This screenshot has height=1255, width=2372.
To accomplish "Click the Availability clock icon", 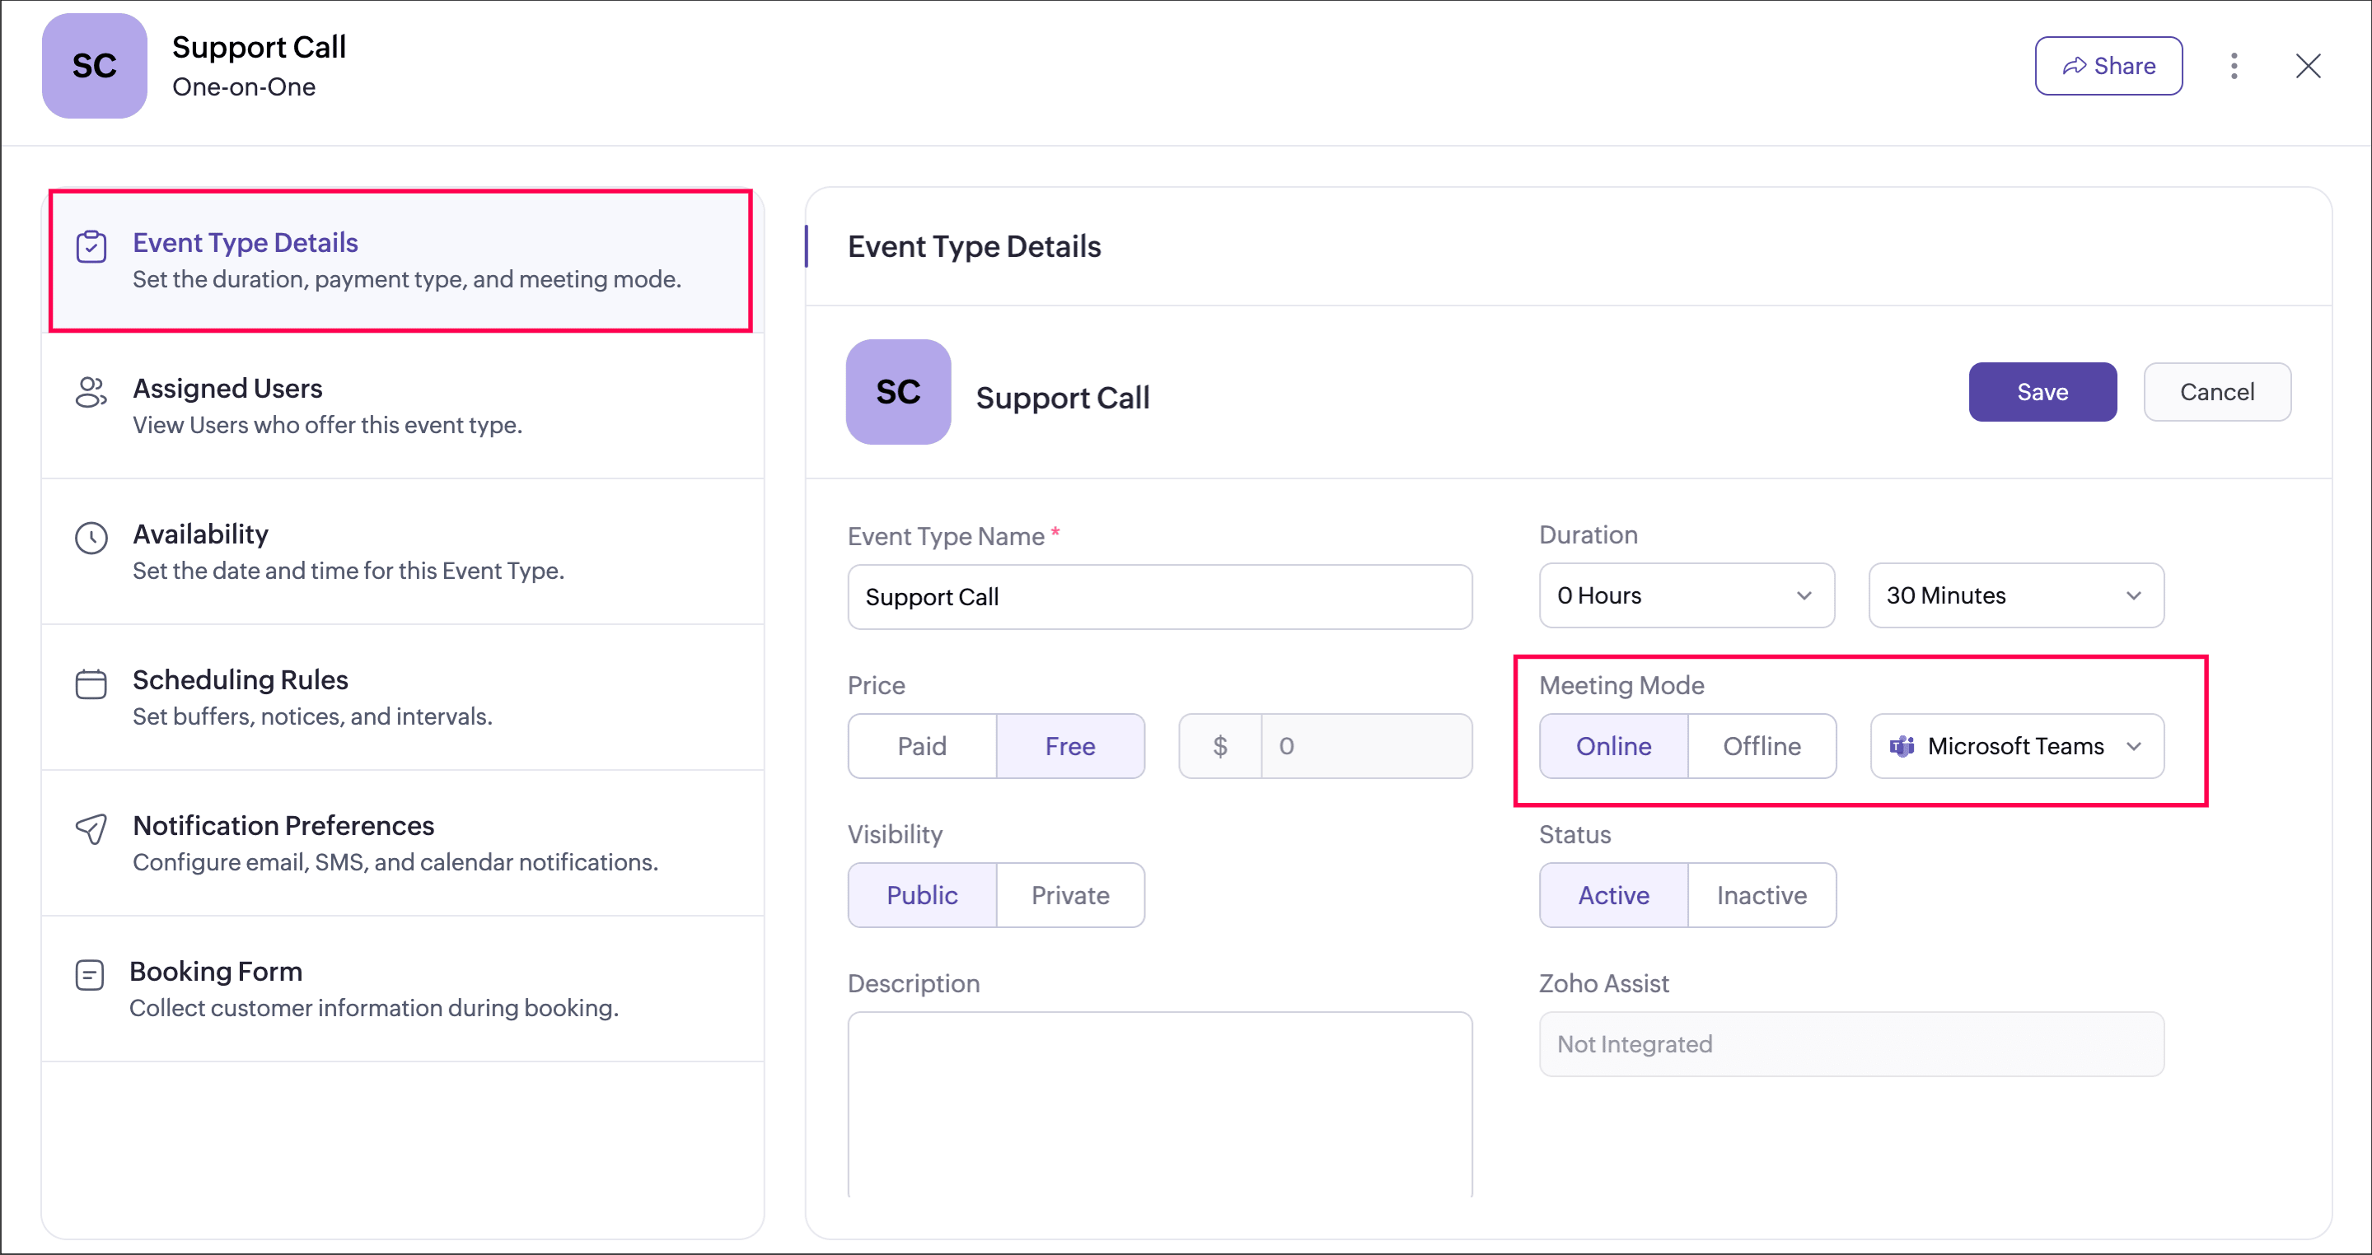I will 91,539.
